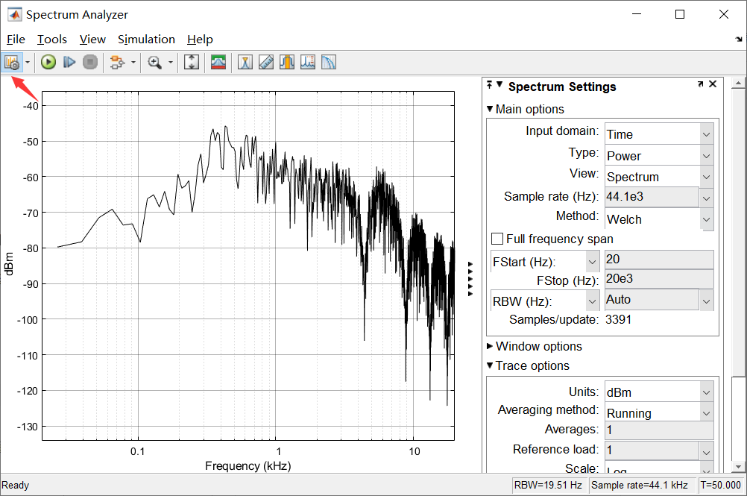Run the simulation with green play button

coord(48,62)
